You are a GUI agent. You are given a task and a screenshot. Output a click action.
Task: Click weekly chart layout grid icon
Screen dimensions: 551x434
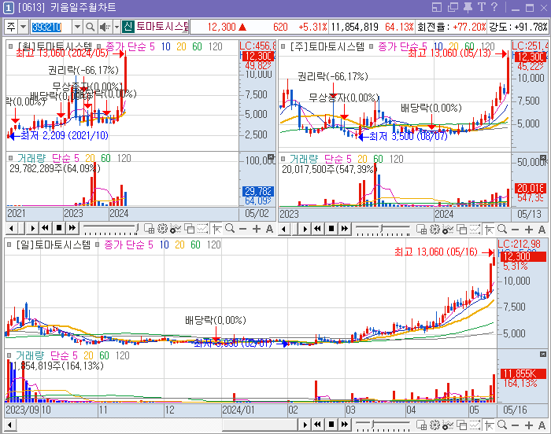tap(421, 230)
